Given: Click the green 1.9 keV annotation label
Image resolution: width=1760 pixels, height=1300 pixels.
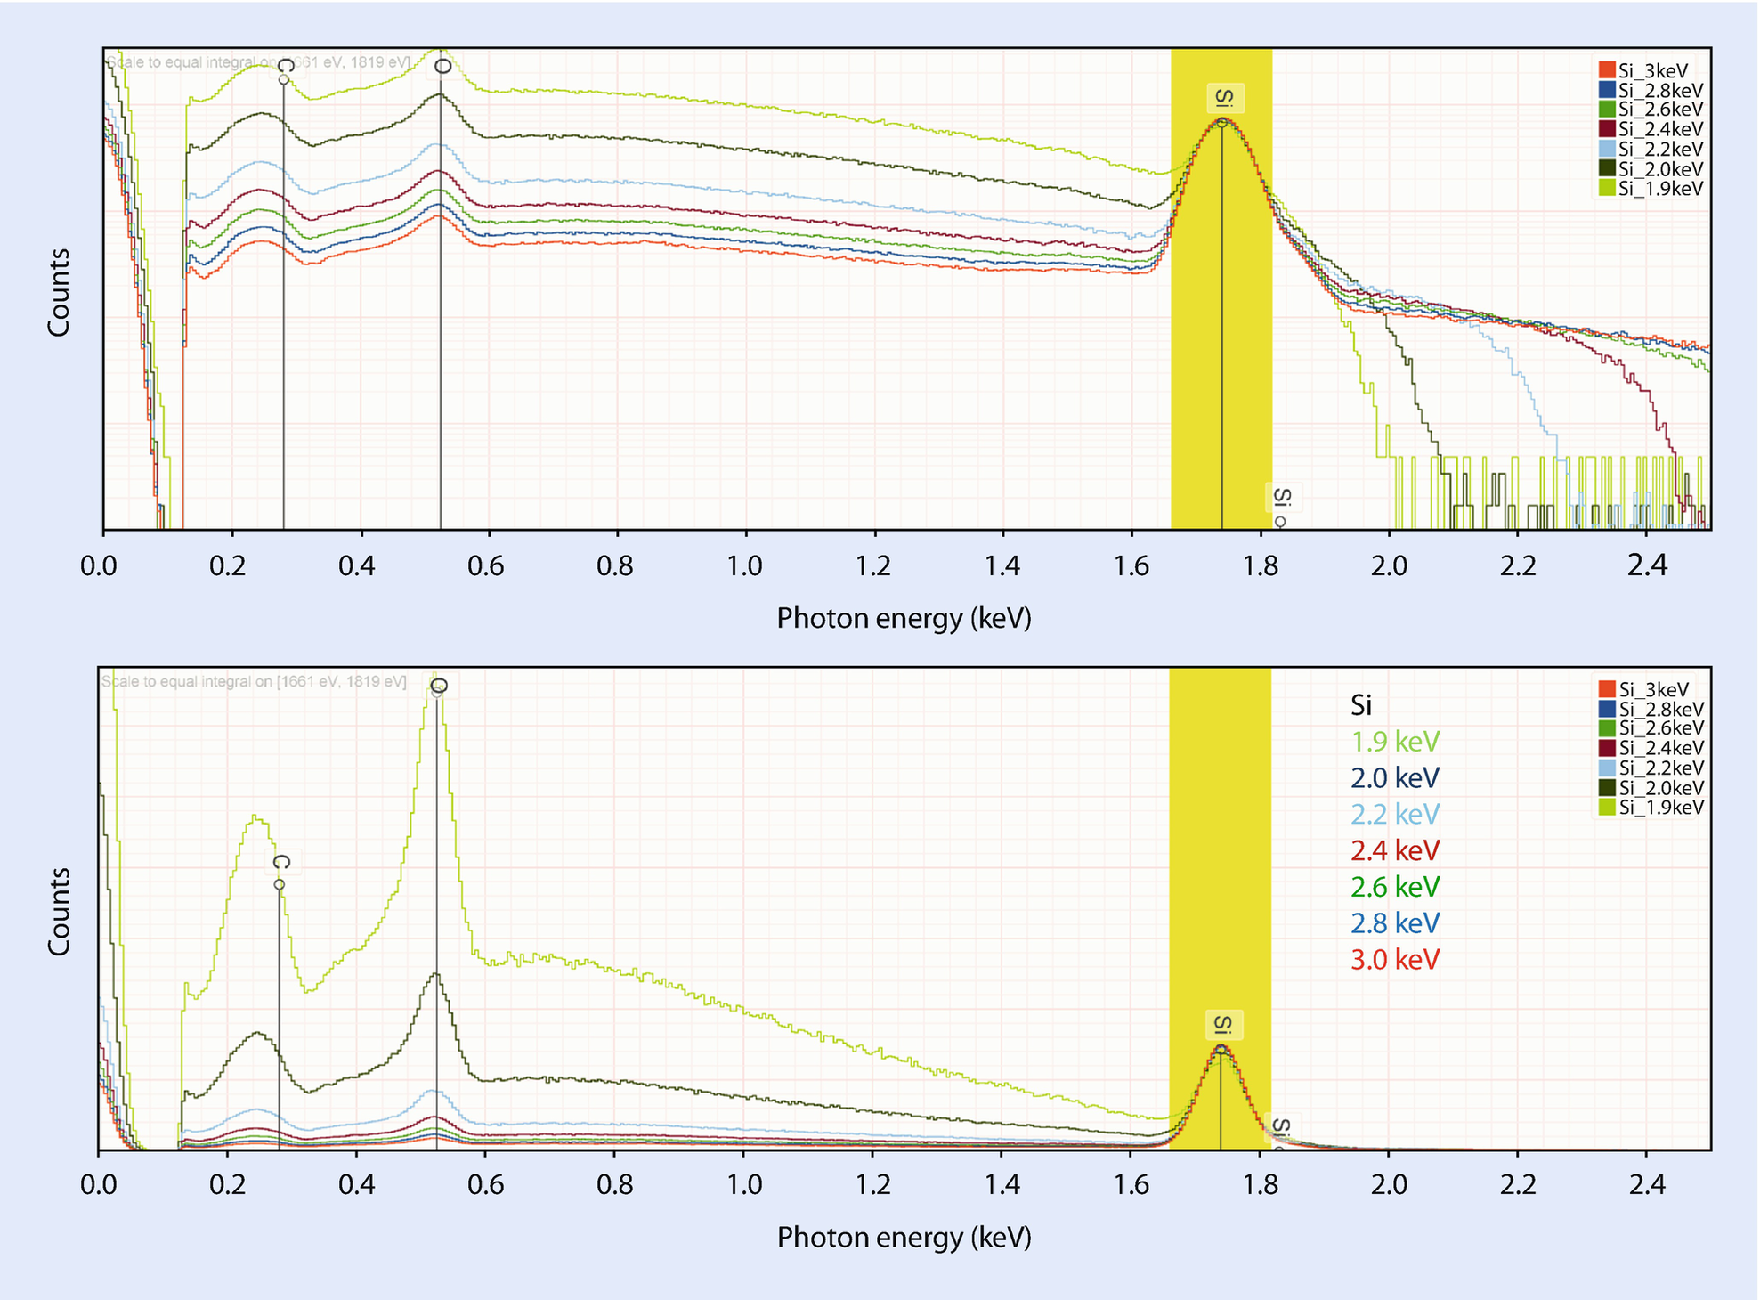Looking at the screenshot, I should 1395,741.
